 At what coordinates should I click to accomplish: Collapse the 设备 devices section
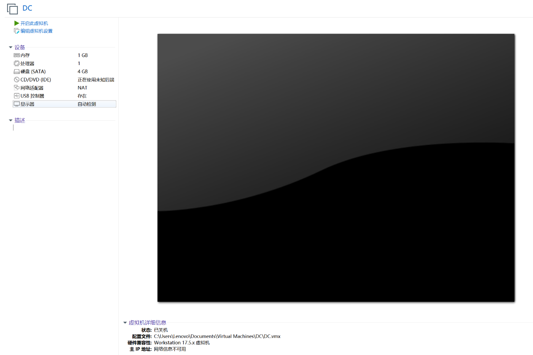(11, 47)
